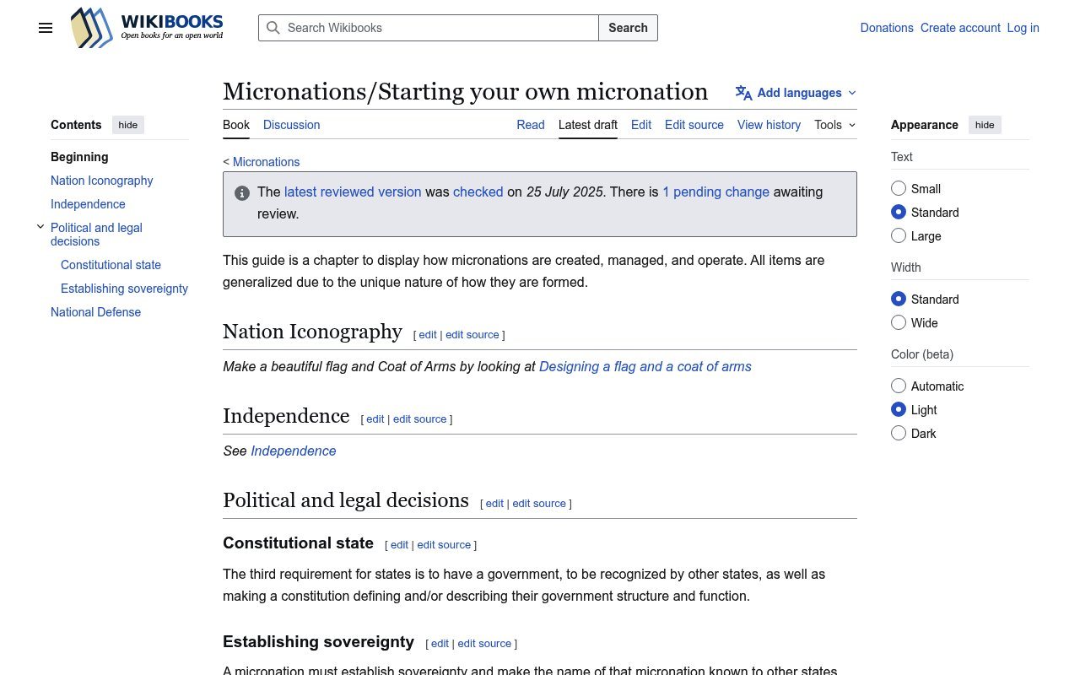Open the Edit tab
The image size is (1080, 675).
641,125
